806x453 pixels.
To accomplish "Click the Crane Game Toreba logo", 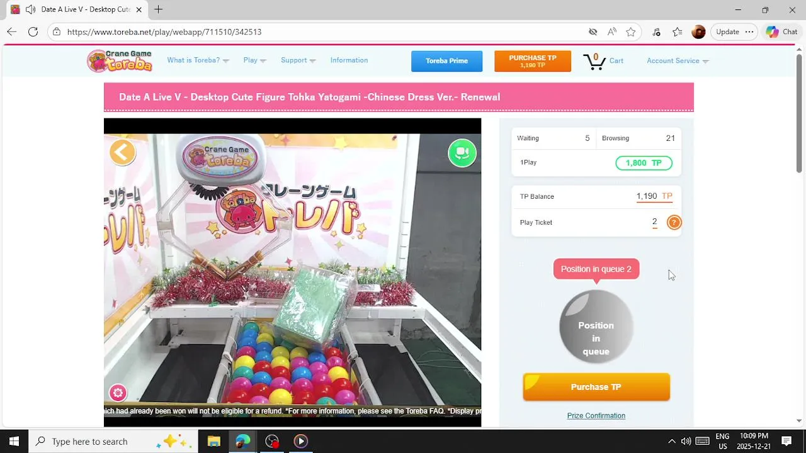I will pyautogui.click(x=120, y=60).
